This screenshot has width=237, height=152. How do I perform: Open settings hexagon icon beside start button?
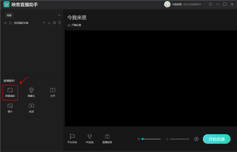pyautogui.click(x=196, y=139)
